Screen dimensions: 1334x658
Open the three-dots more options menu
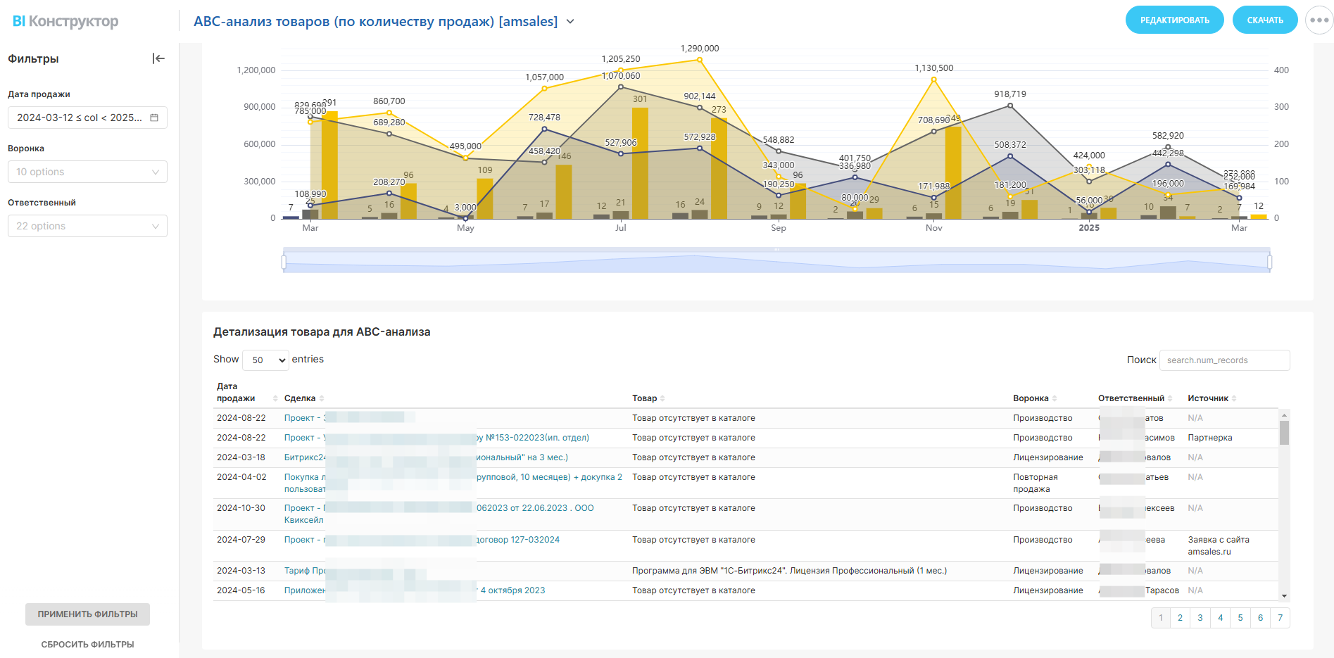[x=1319, y=20]
